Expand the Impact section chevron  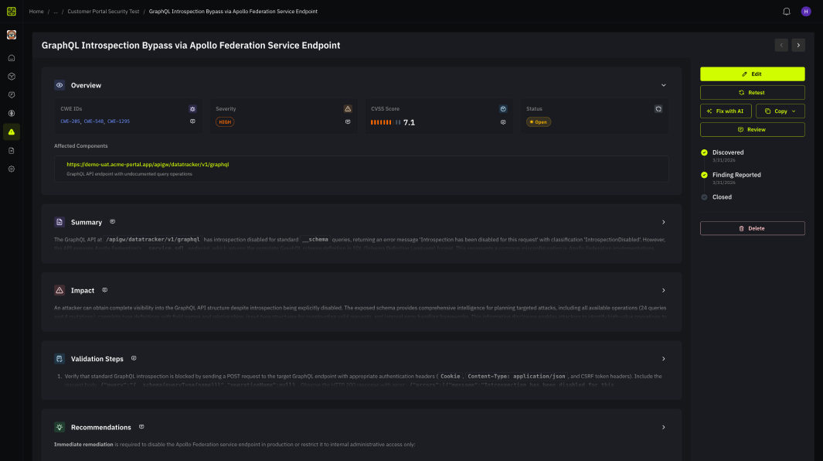click(664, 290)
